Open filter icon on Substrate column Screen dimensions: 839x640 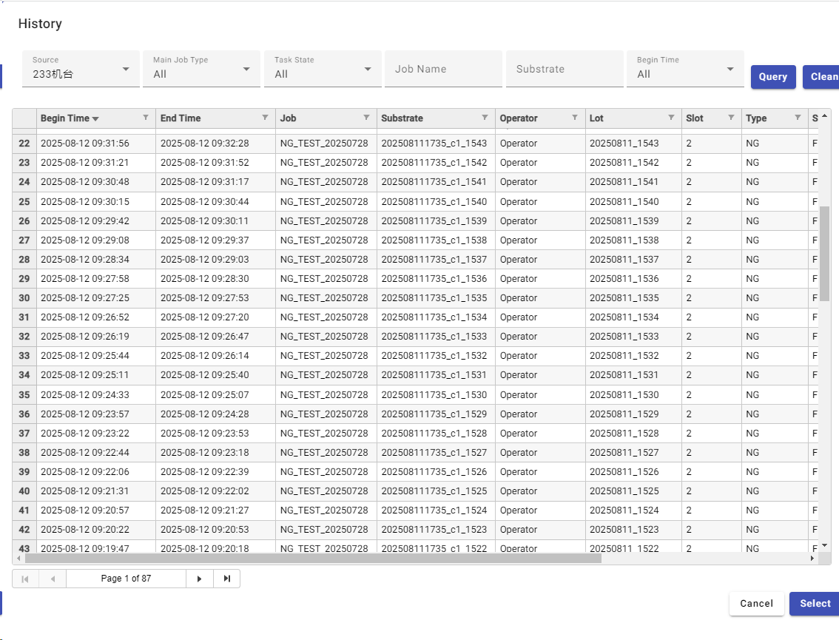point(485,118)
